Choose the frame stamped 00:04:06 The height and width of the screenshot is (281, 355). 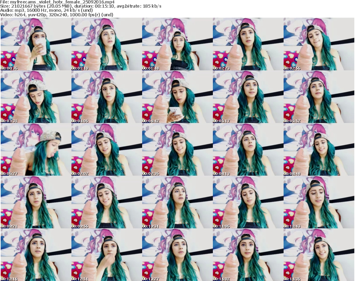[107, 97]
